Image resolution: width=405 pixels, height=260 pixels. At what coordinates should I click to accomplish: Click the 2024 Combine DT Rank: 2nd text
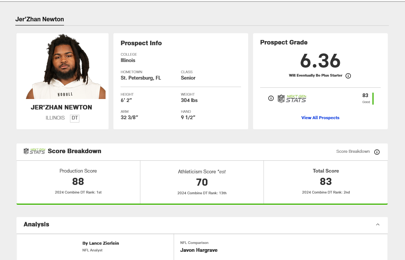coord(326,192)
